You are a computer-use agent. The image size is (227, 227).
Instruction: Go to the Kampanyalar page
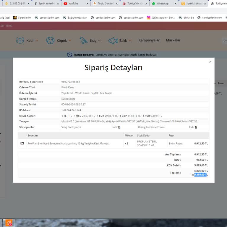149,40
